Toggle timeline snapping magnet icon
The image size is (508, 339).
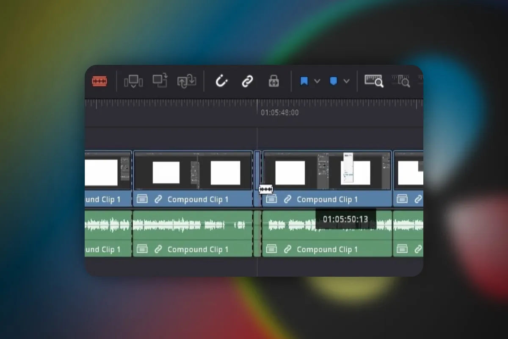[x=221, y=81]
